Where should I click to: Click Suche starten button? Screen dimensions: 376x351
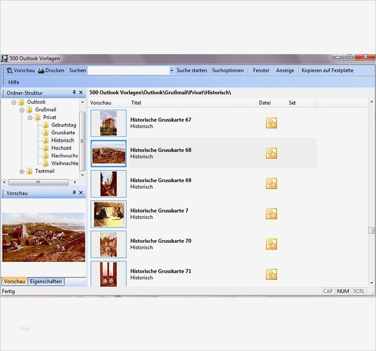tap(192, 71)
